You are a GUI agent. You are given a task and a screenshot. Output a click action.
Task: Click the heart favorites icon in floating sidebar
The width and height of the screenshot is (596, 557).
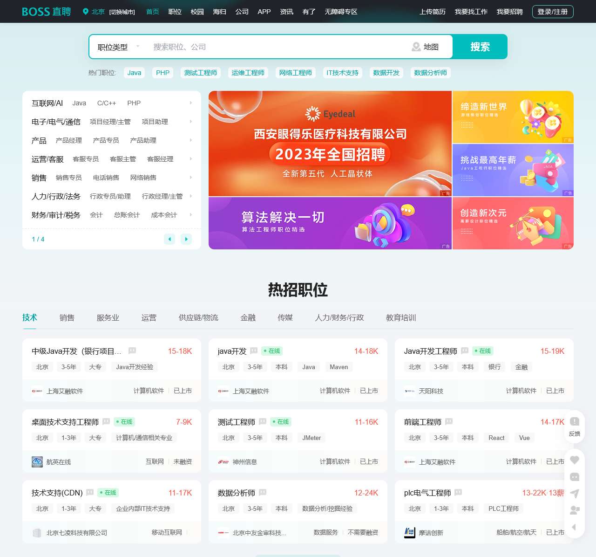[x=575, y=460]
